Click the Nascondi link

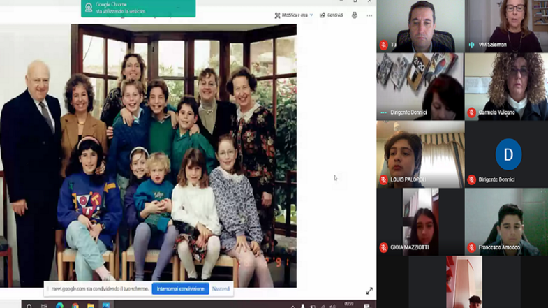click(221, 288)
